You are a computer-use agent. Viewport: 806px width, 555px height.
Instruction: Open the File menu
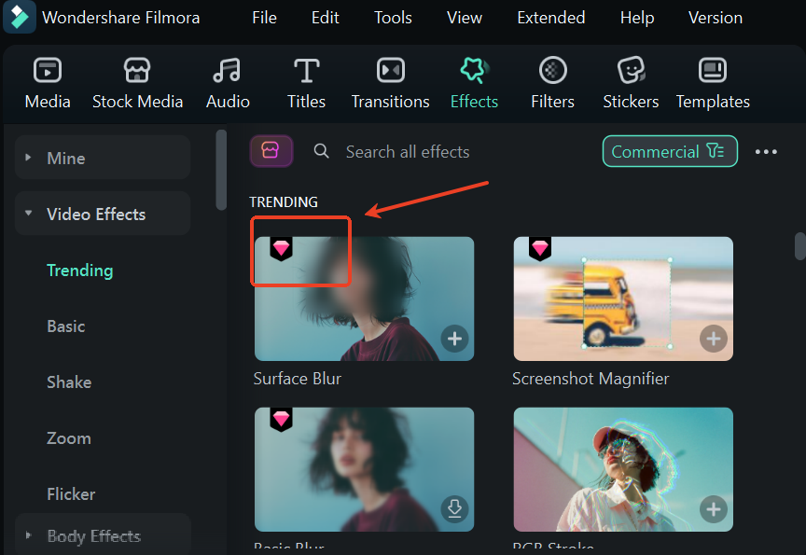click(264, 17)
